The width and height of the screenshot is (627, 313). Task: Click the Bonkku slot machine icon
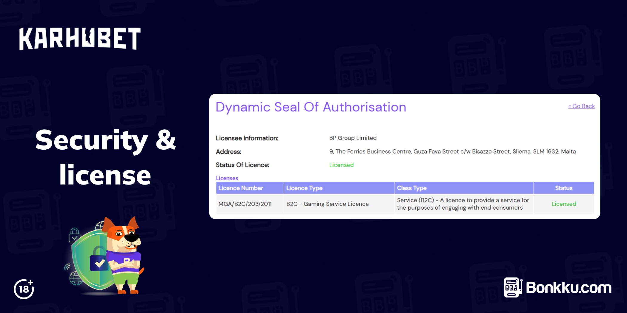click(x=513, y=287)
